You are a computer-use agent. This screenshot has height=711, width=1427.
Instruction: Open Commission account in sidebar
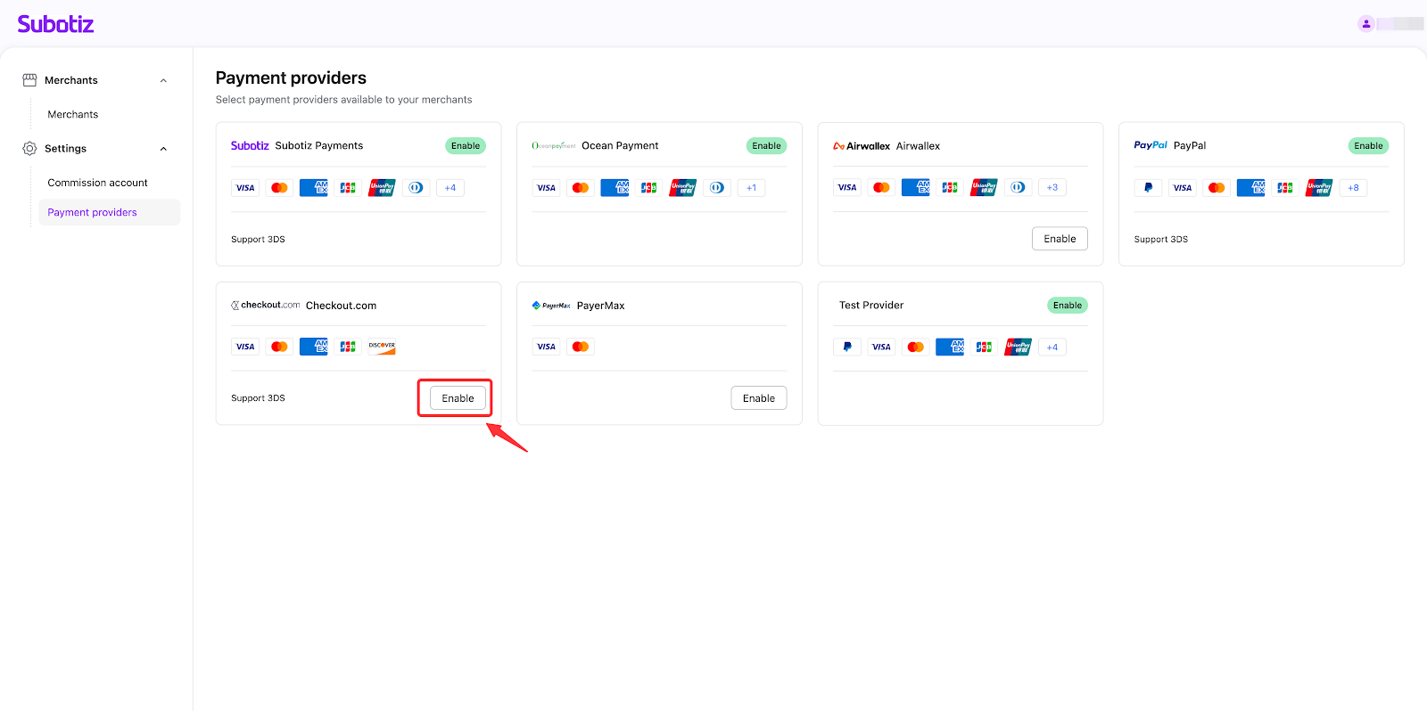pyautogui.click(x=97, y=183)
